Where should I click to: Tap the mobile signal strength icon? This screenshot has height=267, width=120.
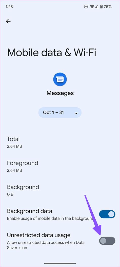coord(96,7)
